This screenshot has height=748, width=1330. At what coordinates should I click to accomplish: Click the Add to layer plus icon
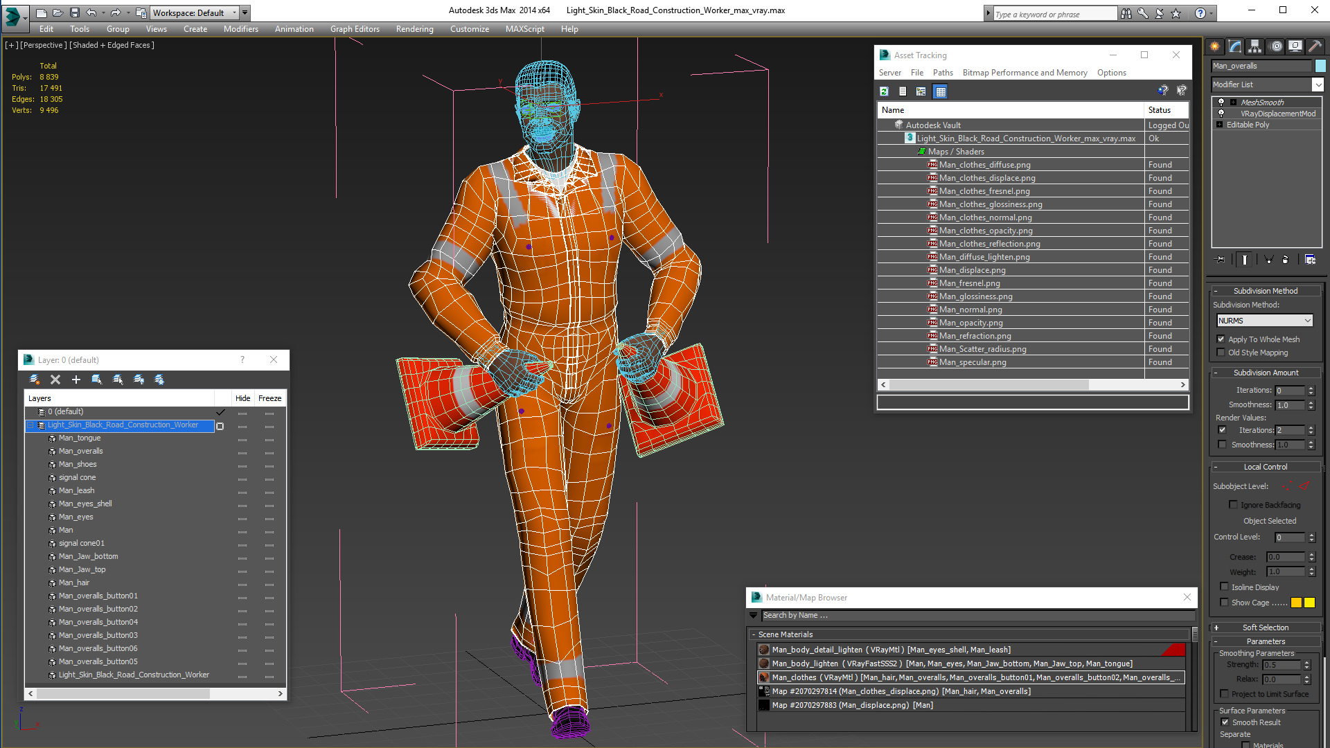76,380
